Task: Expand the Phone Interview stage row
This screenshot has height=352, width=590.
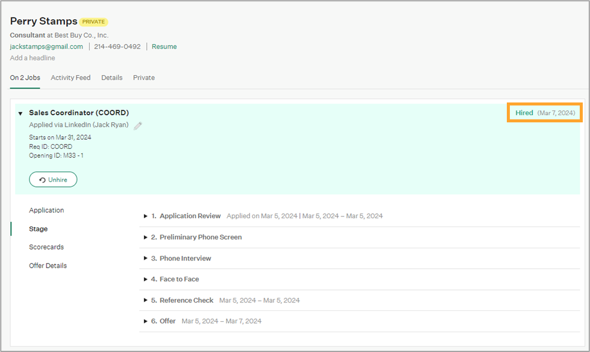Action: tap(145, 259)
